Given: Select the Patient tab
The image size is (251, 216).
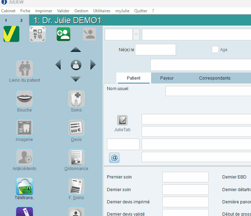Looking at the screenshot, I should pos(134,78).
